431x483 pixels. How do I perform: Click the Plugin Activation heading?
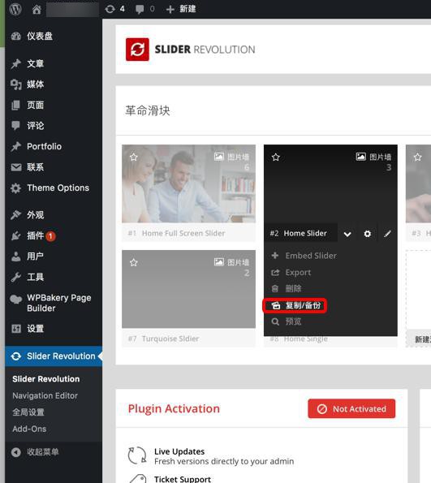pos(174,409)
